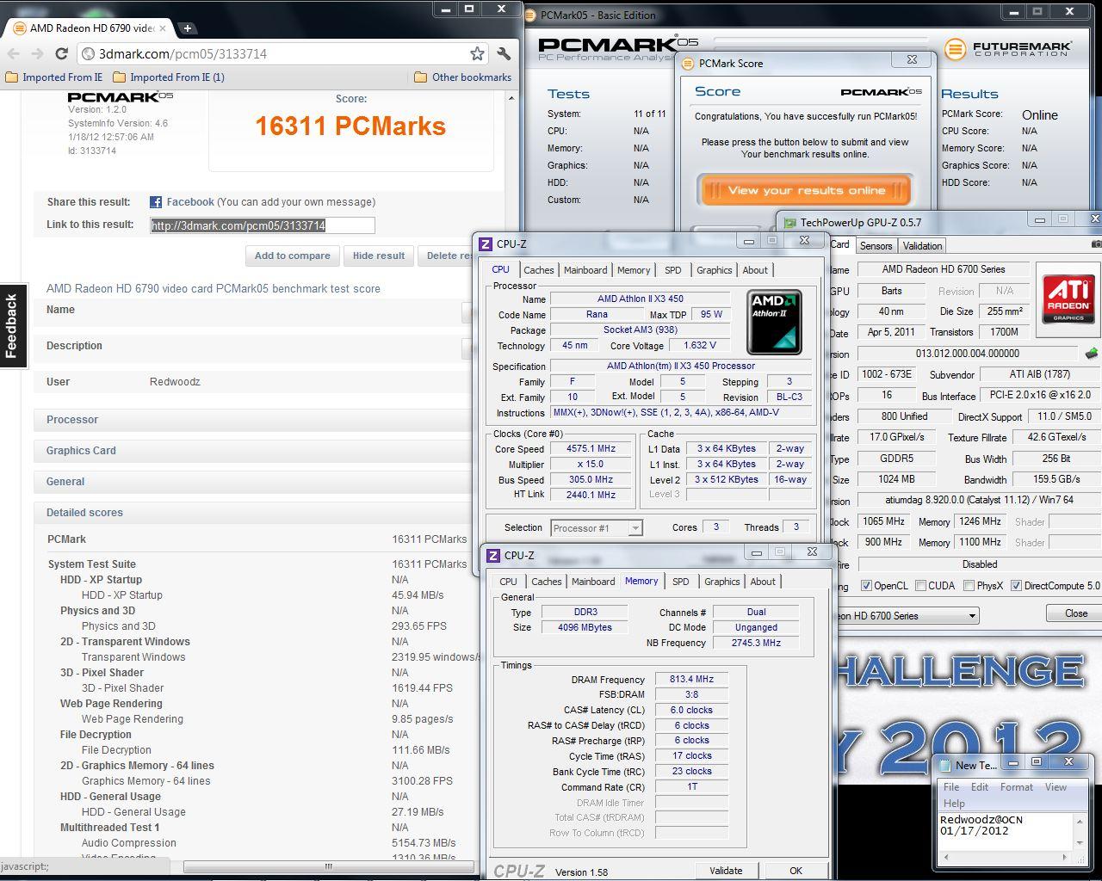Click View your results online button
Viewport: 1102px width, 881px height.
pos(805,190)
